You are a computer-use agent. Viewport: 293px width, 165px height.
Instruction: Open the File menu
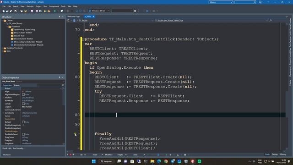point(4,6)
